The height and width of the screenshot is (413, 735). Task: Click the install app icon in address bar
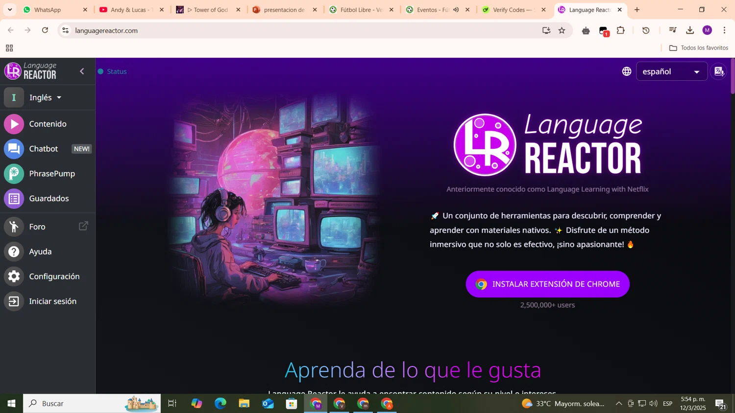point(546,30)
